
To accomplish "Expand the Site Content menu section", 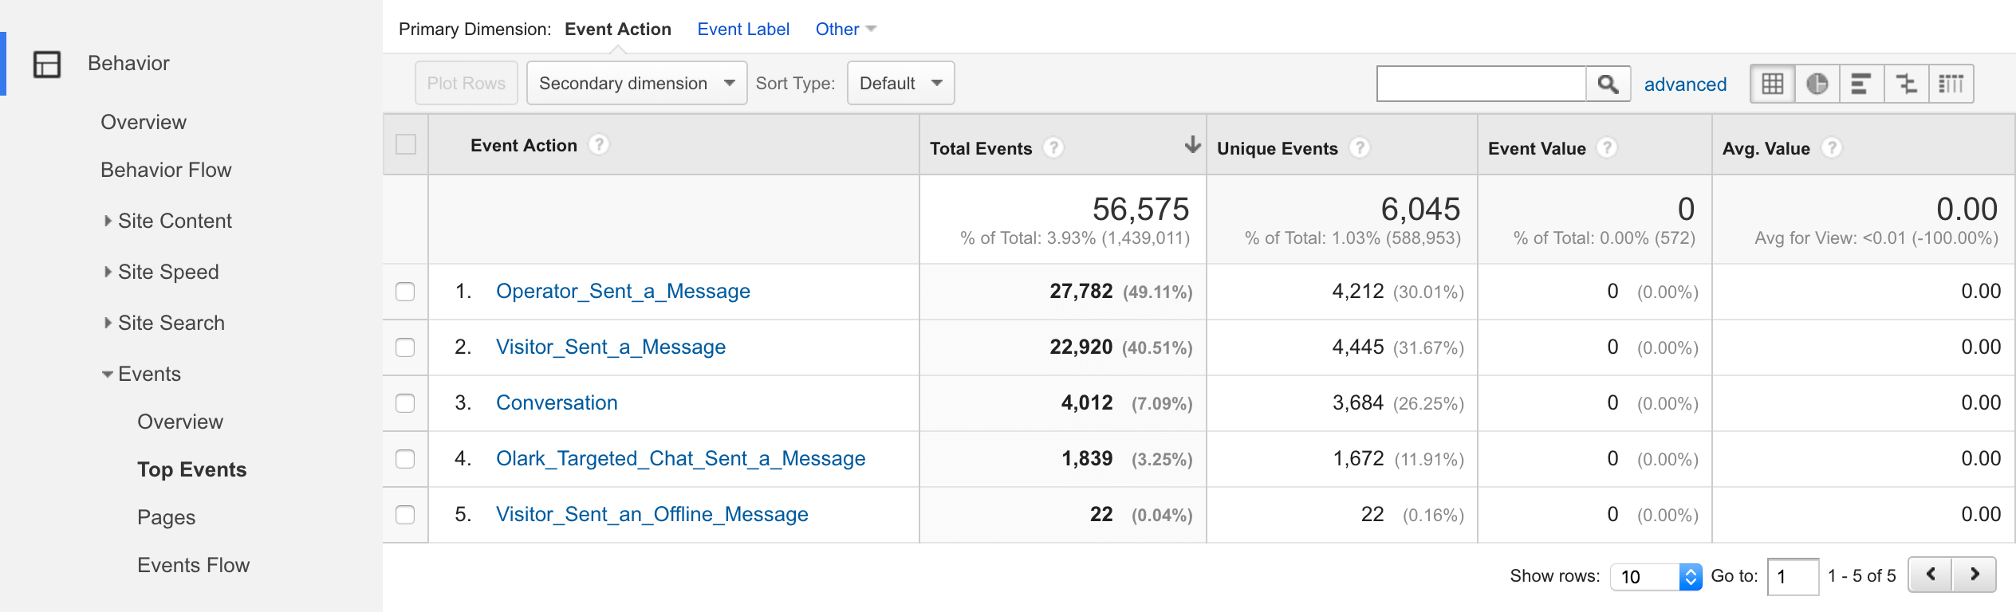I will click(174, 221).
